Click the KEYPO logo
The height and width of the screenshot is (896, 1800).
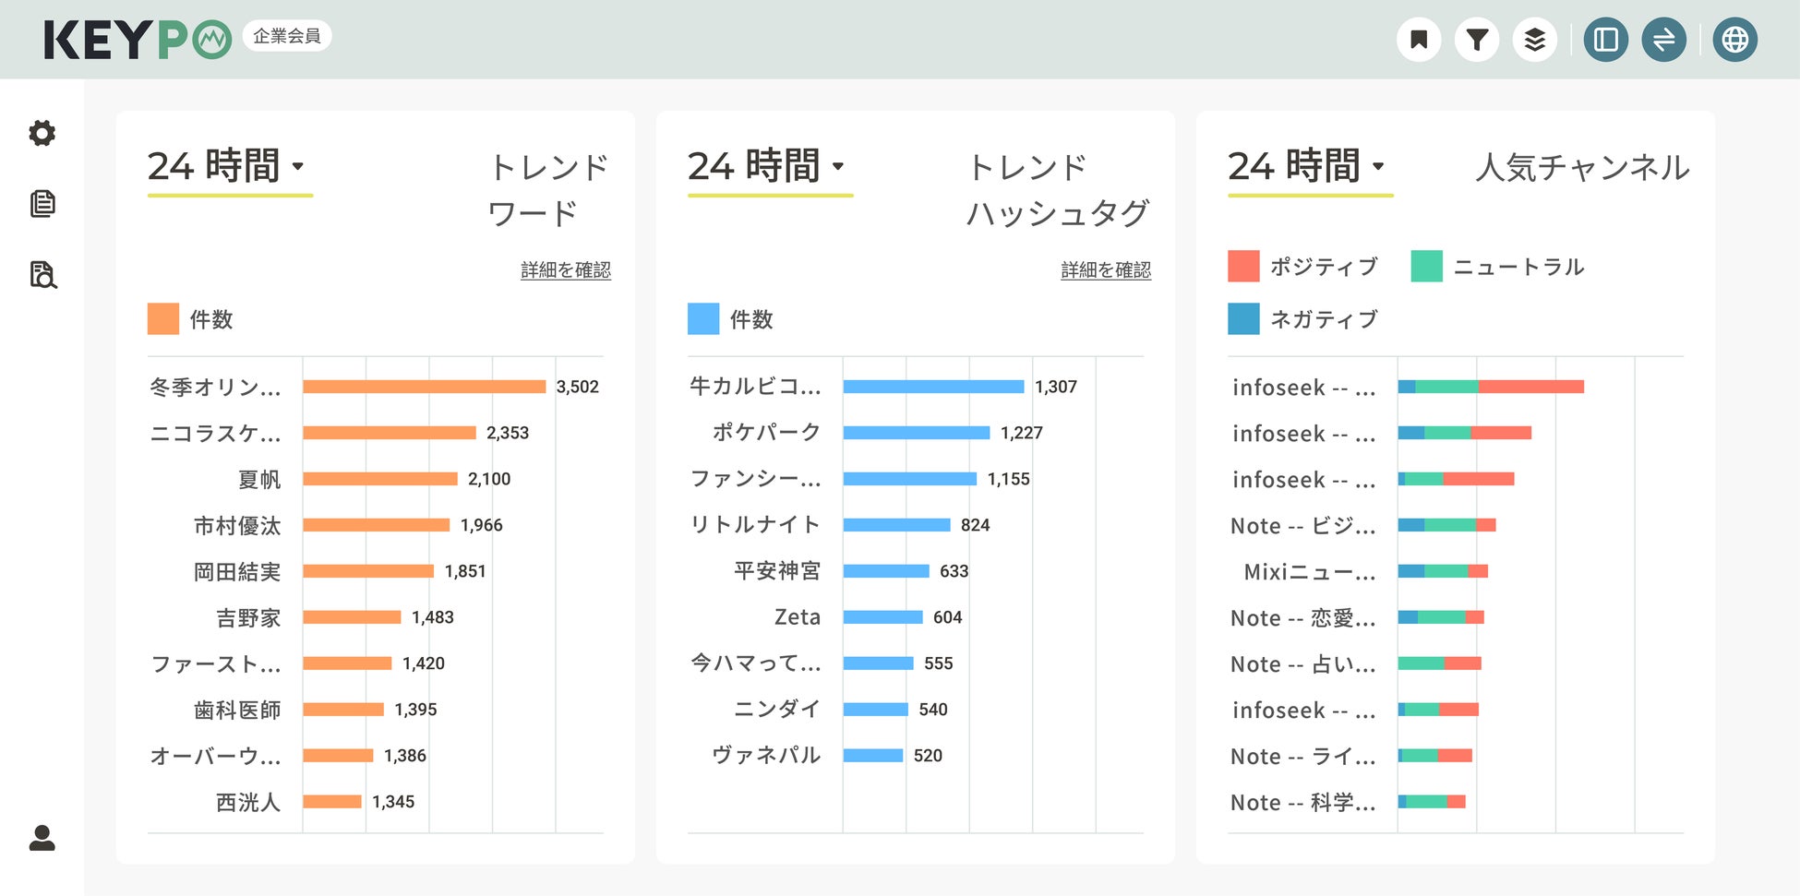tap(137, 40)
